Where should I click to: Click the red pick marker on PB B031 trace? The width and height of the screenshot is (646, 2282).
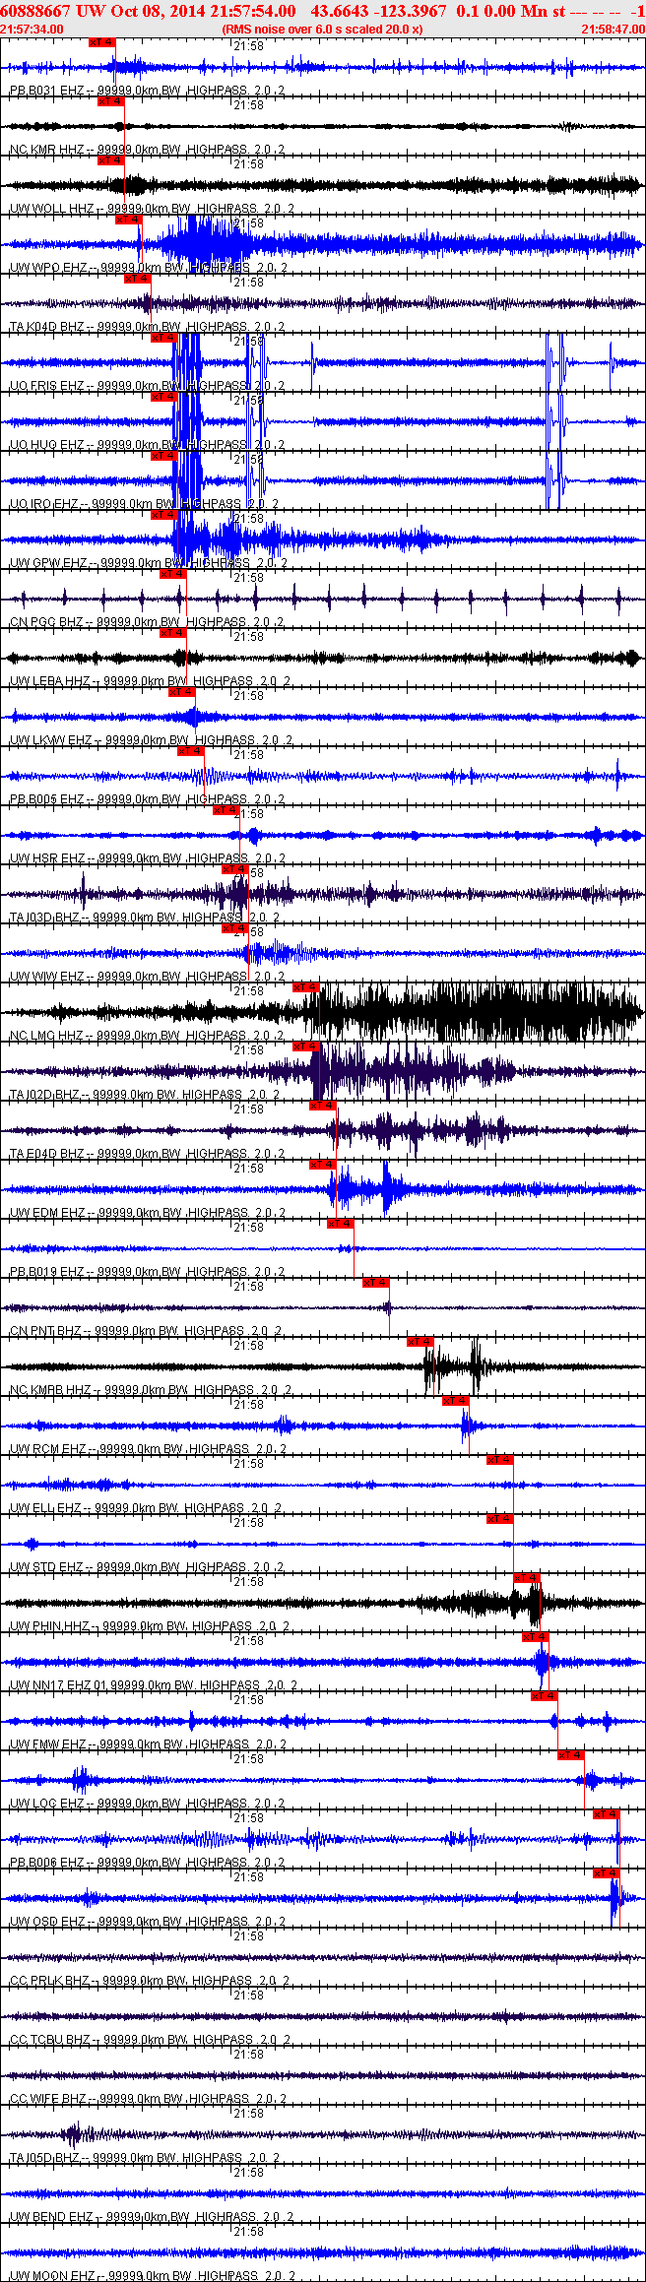coord(101,42)
